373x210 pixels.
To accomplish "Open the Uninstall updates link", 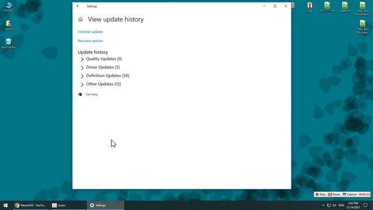I will pyautogui.click(x=90, y=32).
